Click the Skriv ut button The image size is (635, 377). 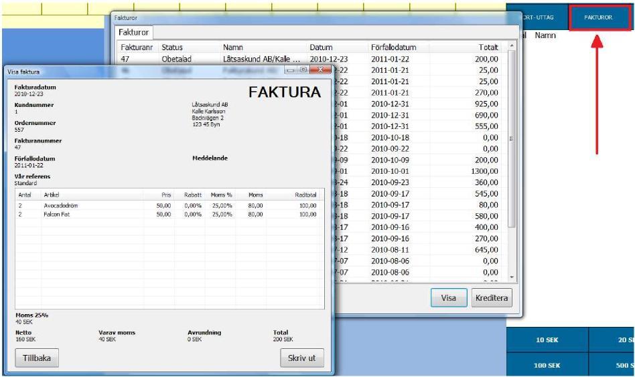pos(301,358)
